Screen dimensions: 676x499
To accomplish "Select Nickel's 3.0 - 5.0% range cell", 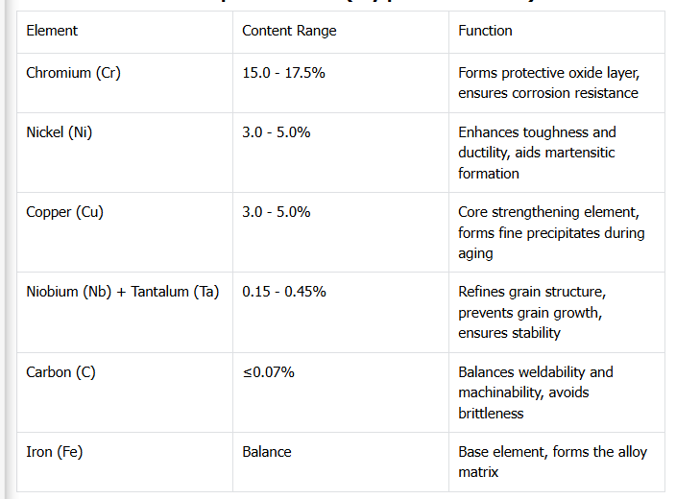I will (277, 132).
